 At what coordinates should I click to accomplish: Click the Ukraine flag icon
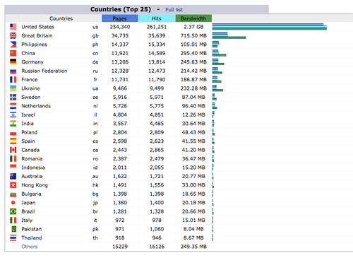pyautogui.click(x=13, y=88)
